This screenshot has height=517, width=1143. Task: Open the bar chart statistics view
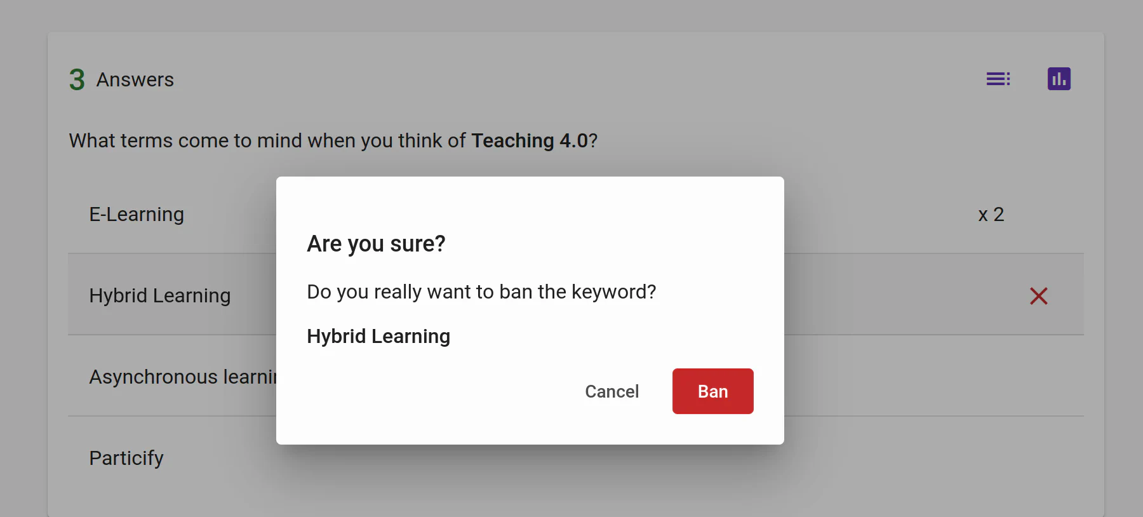pyautogui.click(x=1059, y=79)
